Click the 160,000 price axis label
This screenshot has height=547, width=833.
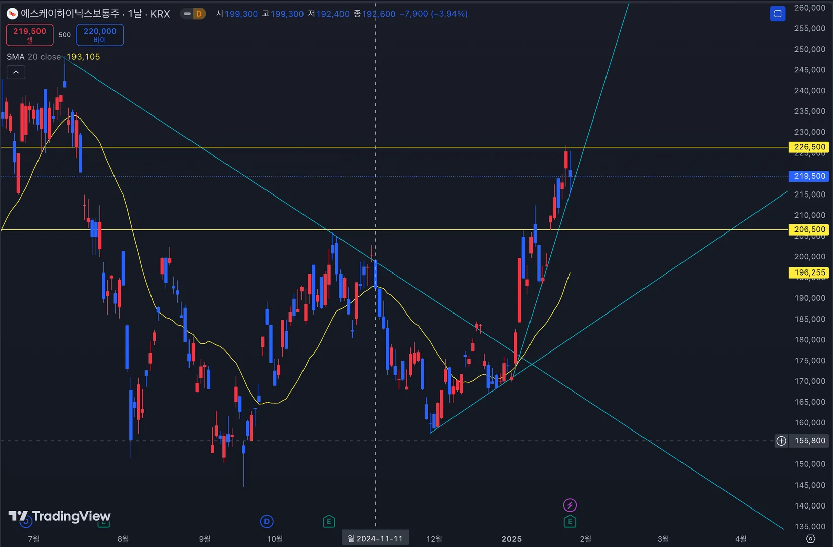coord(810,422)
